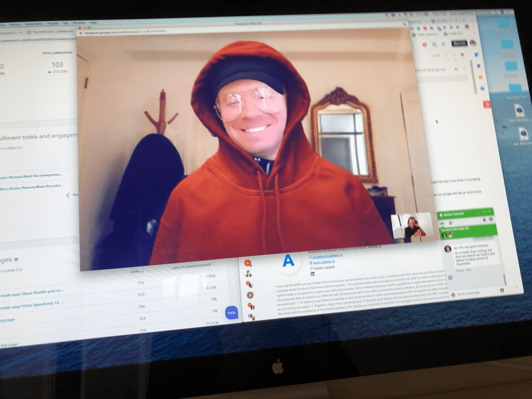The image size is (532, 399).
Task: Click the blue Help chat button
Action: (x=231, y=312)
